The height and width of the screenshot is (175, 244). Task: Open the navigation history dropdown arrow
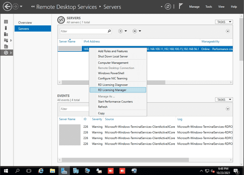[21, 7]
